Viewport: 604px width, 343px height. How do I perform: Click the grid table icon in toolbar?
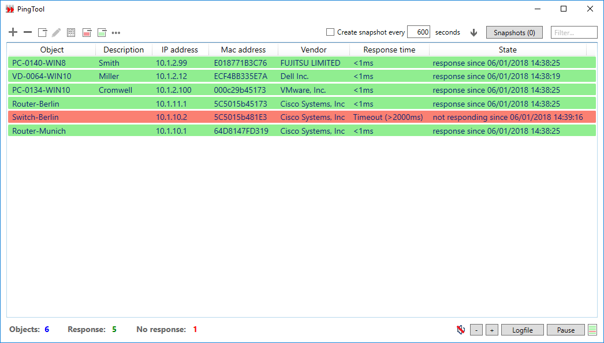[72, 33]
